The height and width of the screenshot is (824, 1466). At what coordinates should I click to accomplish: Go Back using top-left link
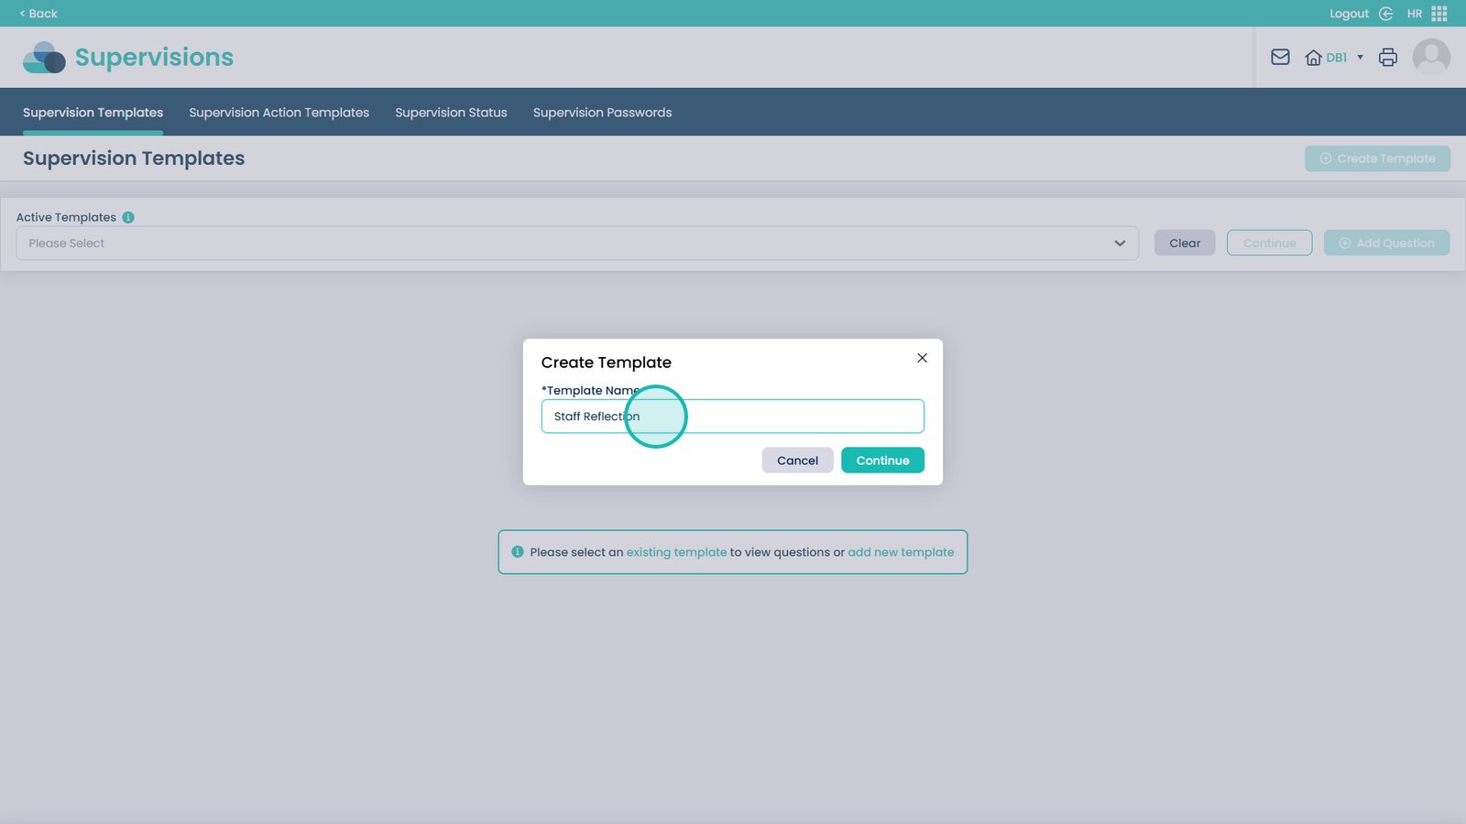point(38,14)
